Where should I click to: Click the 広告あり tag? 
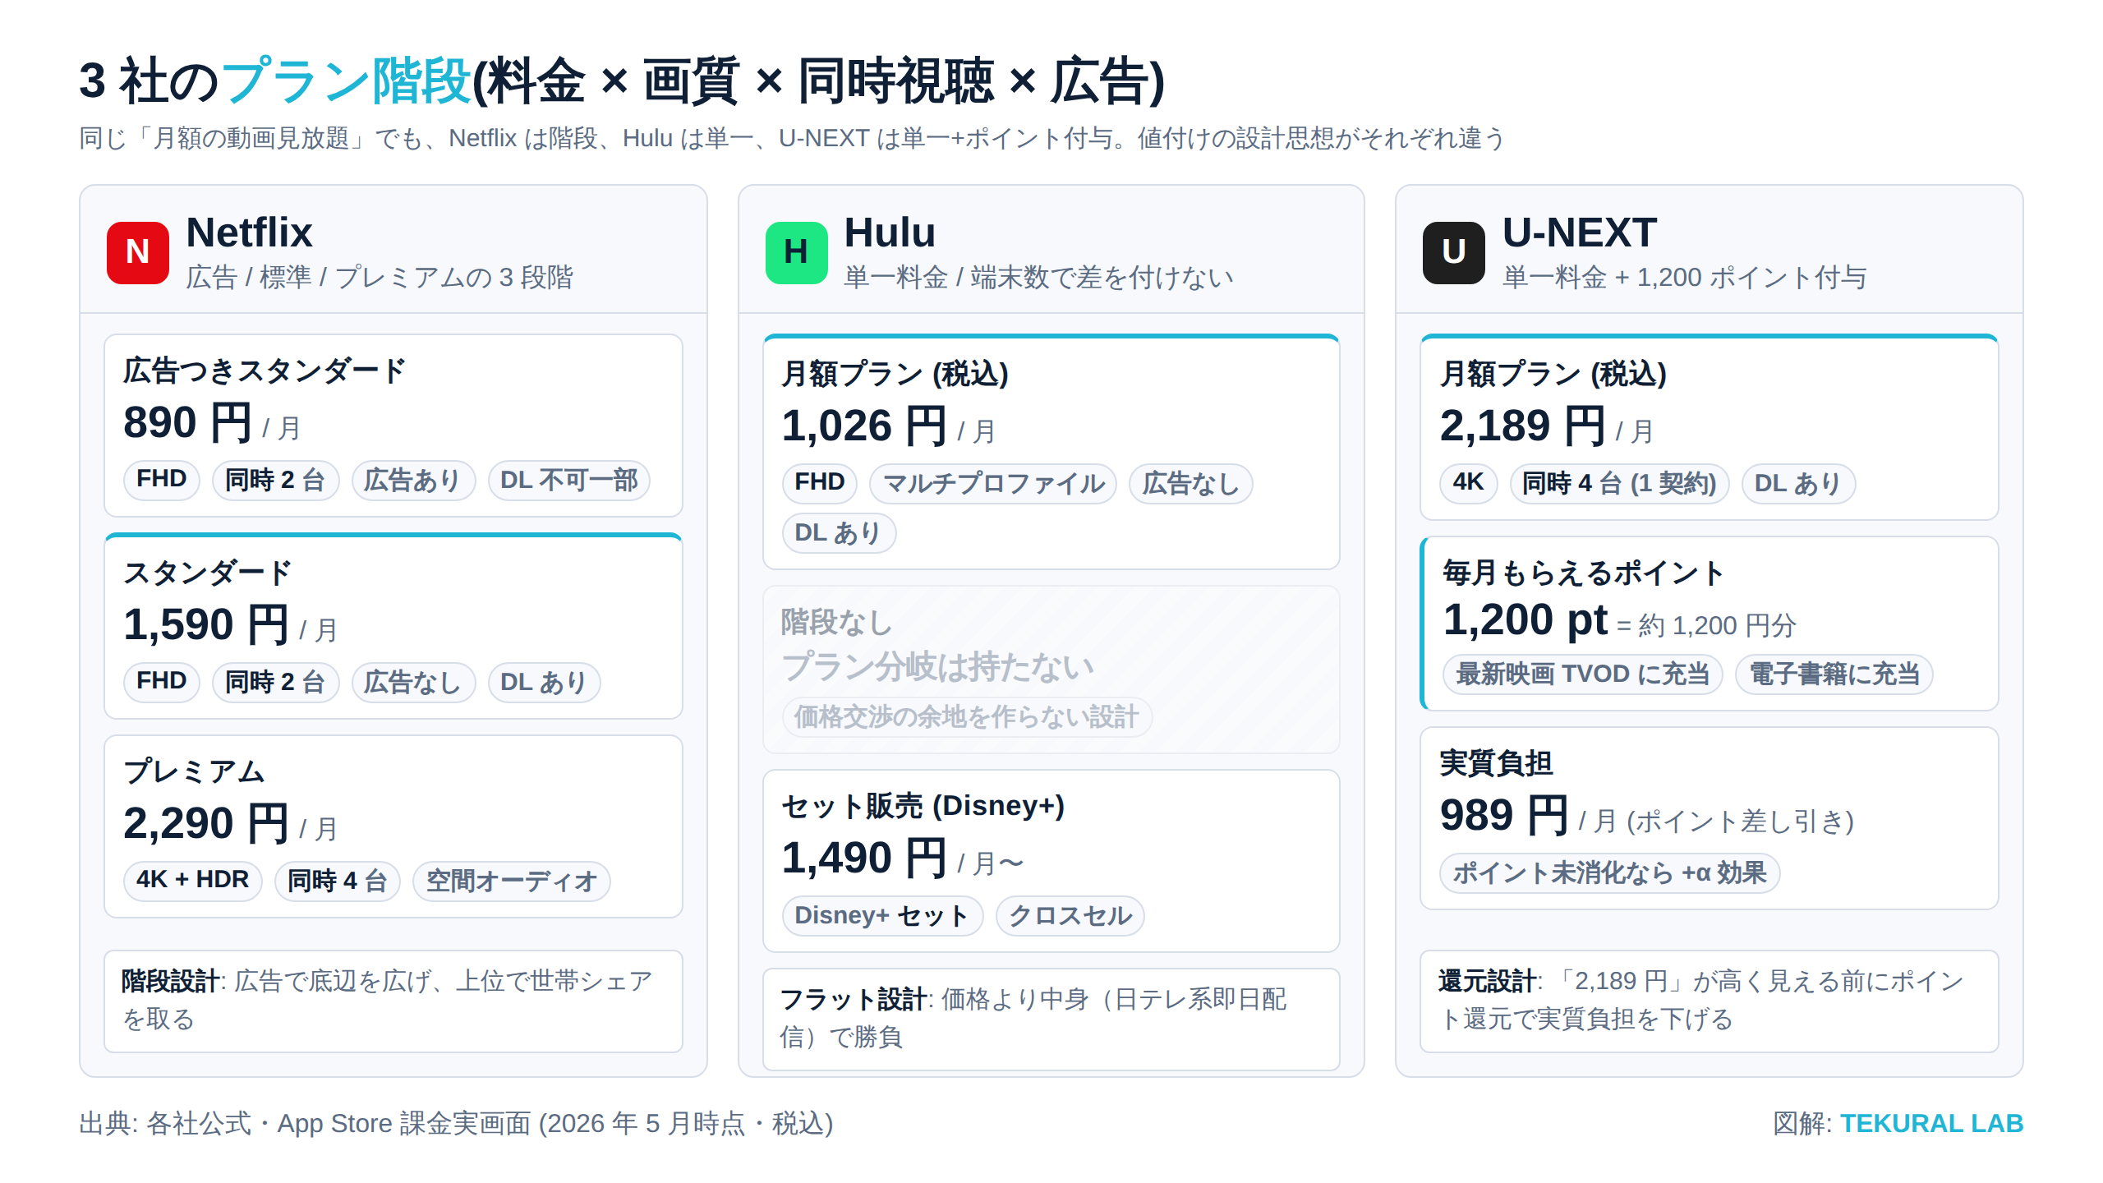tap(412, 480)
